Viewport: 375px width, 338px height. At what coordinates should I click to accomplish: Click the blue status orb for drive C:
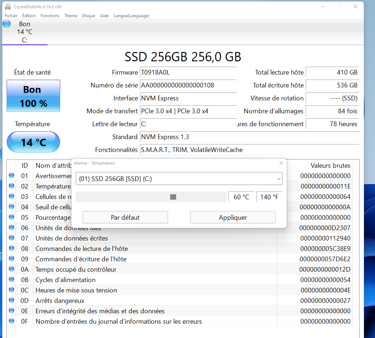pyautogui.click(x=7, y=24)
